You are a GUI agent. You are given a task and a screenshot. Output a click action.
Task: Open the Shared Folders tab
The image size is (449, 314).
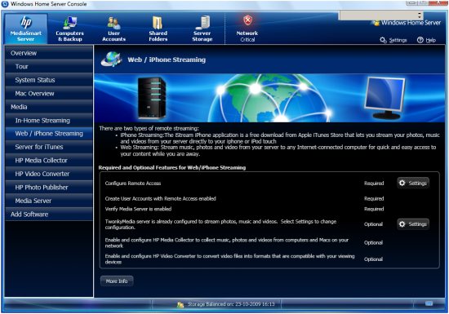(x=158, y=29)
